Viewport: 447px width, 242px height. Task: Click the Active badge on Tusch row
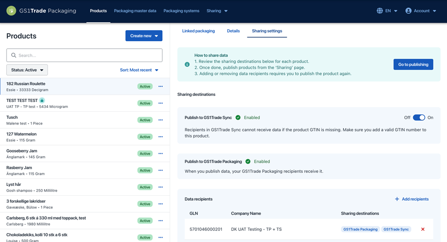click(x=145, y=120)
